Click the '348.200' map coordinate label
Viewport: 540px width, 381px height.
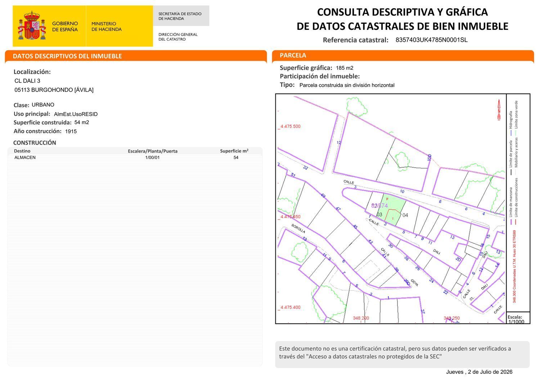(x=361, y=318)
